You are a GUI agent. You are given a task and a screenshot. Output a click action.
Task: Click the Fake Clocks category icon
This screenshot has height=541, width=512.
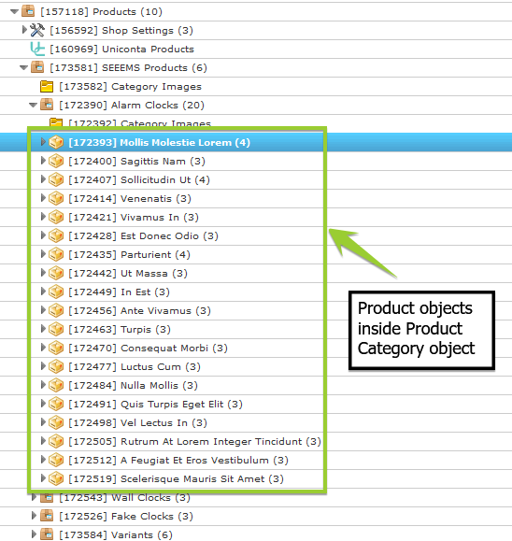(47, 516)
